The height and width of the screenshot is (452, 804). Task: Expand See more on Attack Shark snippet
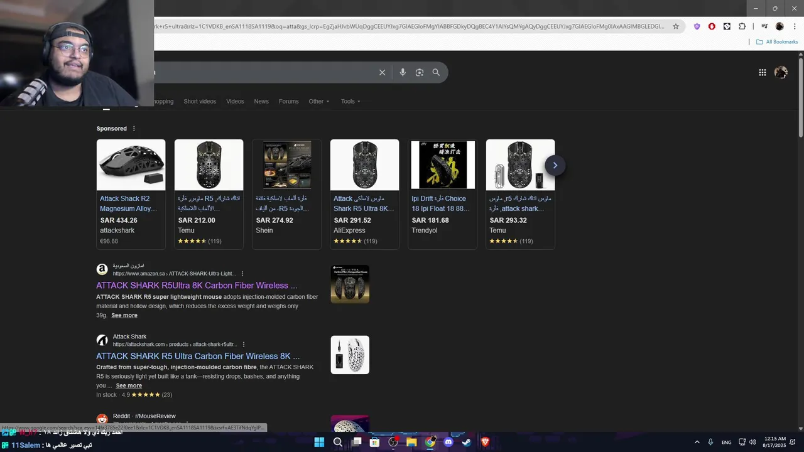coord(129,385)
